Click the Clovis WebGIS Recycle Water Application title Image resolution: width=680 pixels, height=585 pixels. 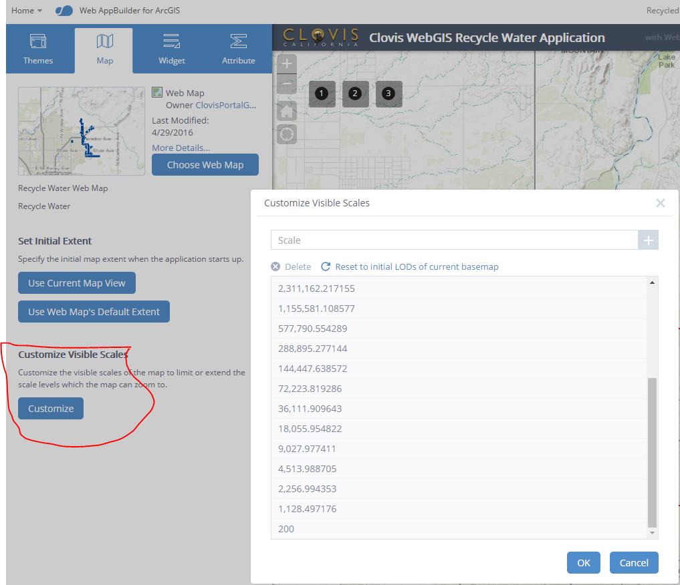click(x=487, y=37)
